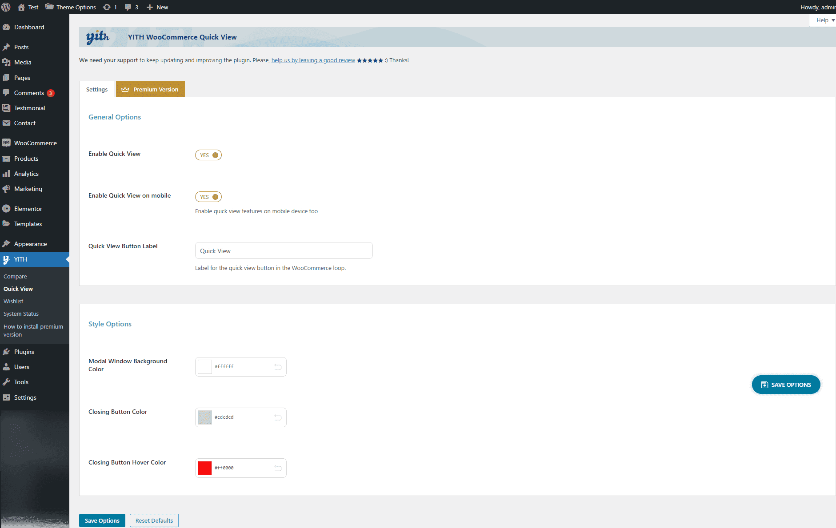Open Wishlist in the YITH submenu
Screen dimensions: 836x528
coord(13,301)
